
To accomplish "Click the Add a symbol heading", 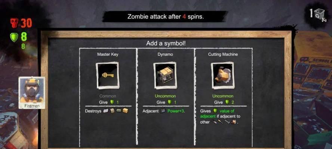I will tap(166, 44).
